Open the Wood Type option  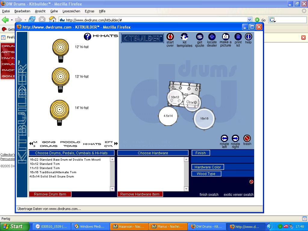pyautogui.click(x=206, y=174)
